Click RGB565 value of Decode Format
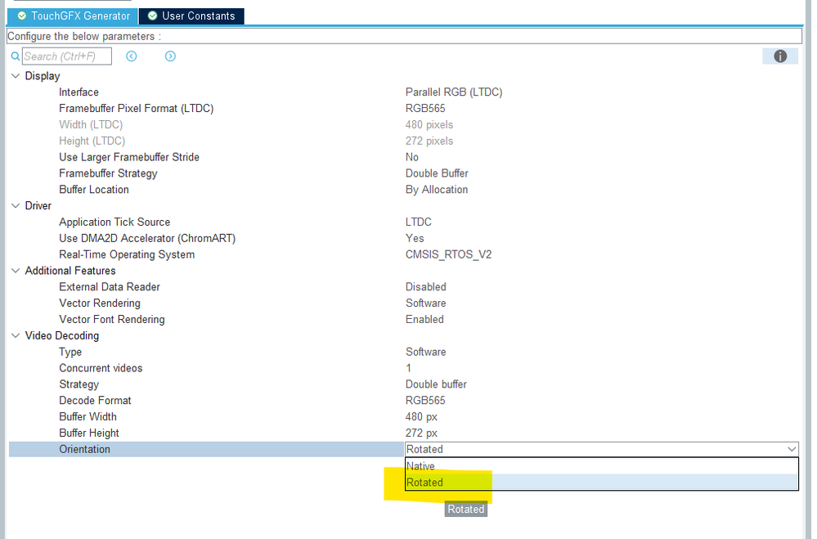 pos(425,400)
